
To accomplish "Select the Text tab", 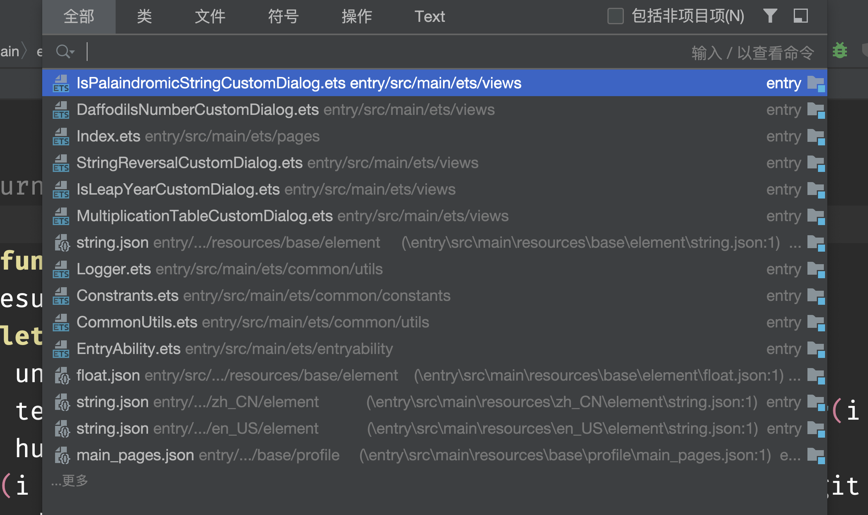I will pyautogui.click(x=429, y=17).
